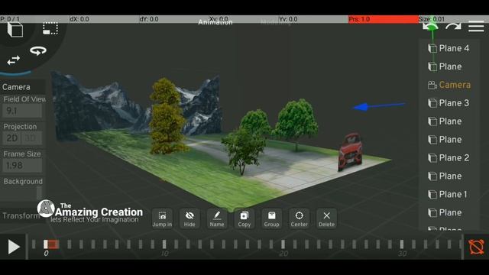Click the redo arrow icon

[x=453, y=27]
